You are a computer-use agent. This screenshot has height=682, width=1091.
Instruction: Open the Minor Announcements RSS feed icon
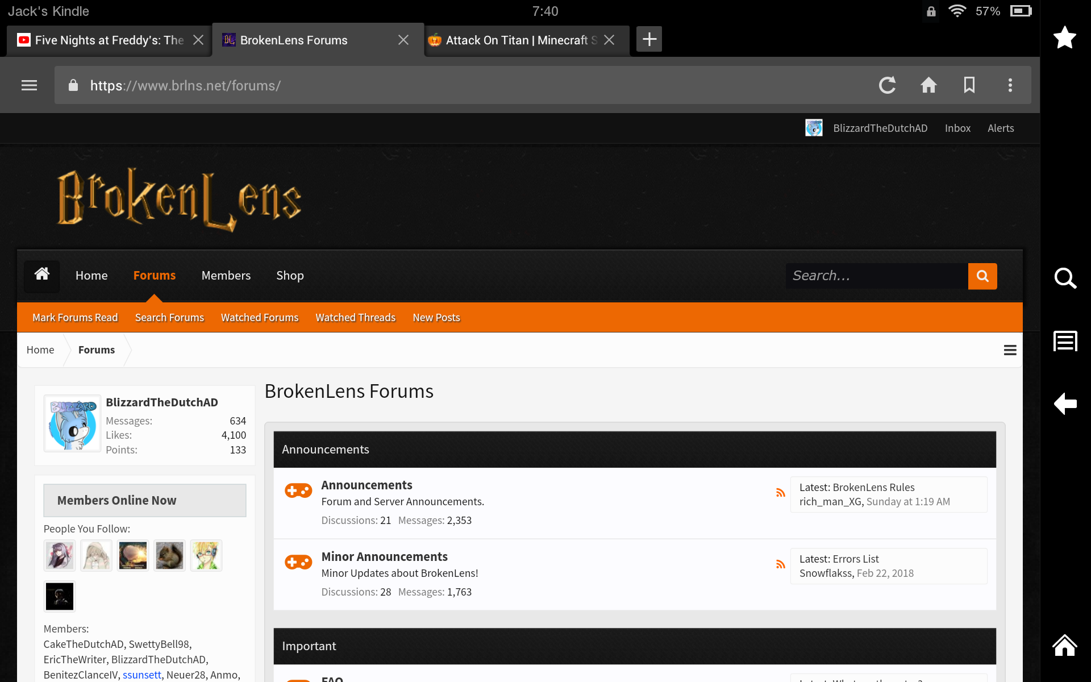click(x=780, y=564)
